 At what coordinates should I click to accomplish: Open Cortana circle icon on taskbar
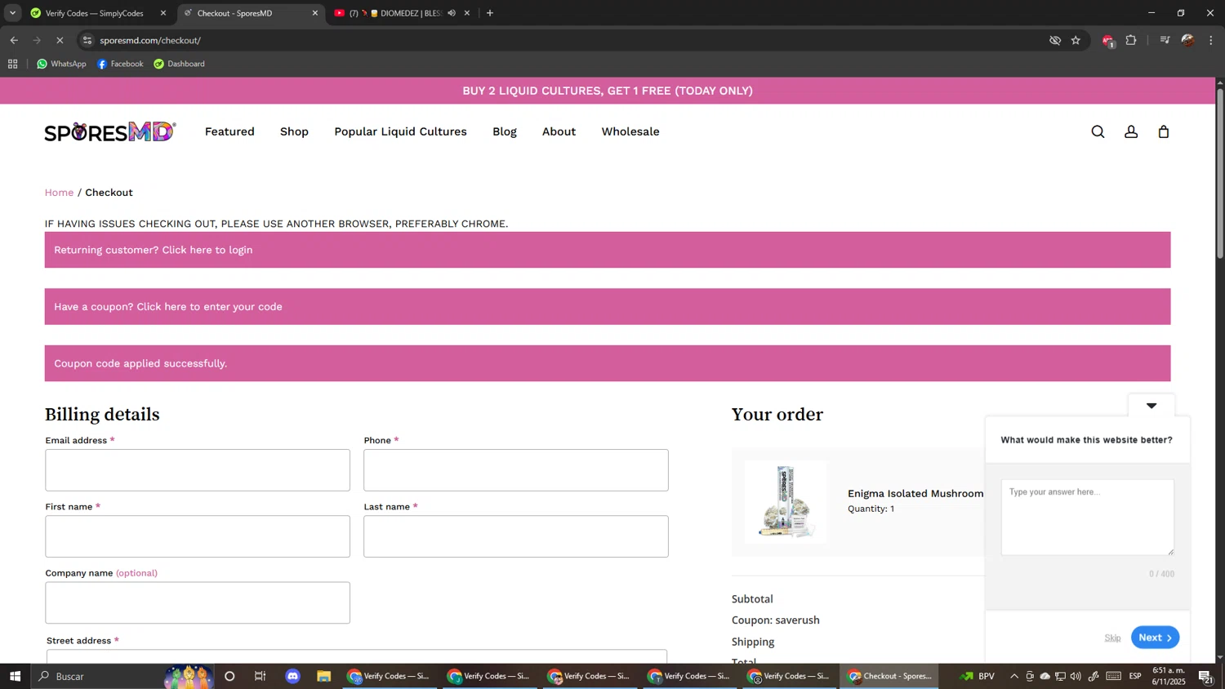click(229, 676)
